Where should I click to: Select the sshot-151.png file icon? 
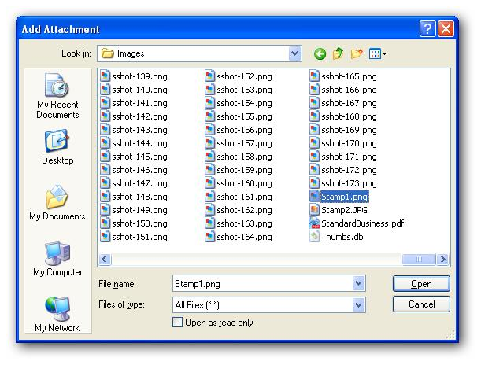105,237
